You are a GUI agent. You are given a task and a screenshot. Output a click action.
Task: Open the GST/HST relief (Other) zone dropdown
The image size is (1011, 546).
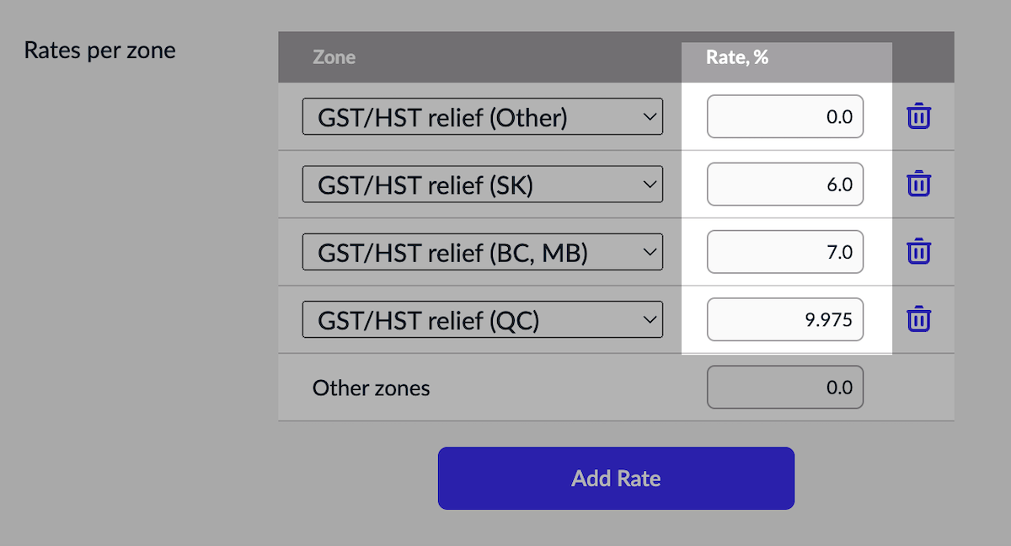click(482, 117)
